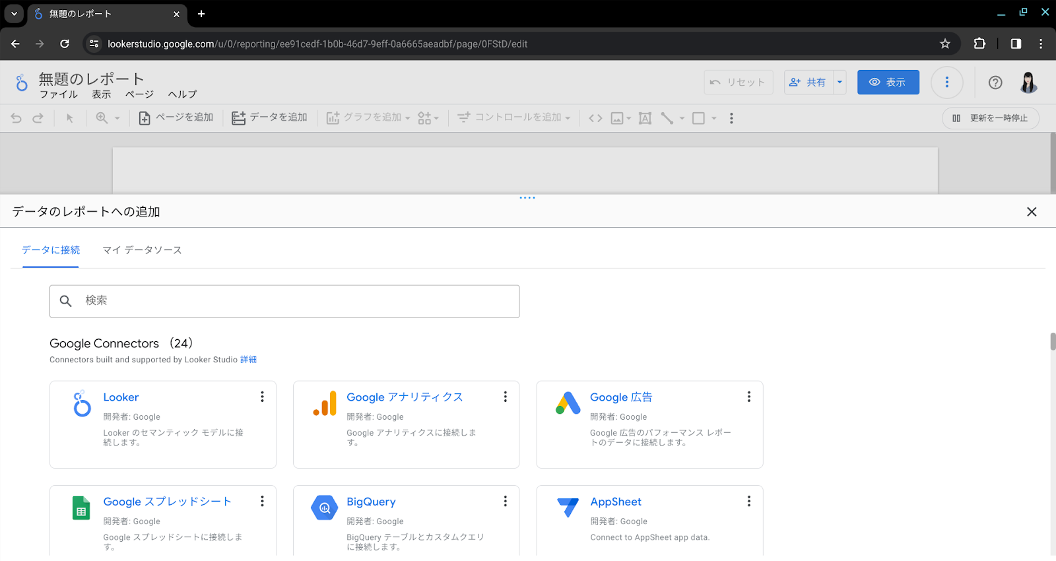Image resolution: width=1056 pixels, height=561 pixels.
Task: Click the connector 検索 search field
Action: (x=284, y=302)
